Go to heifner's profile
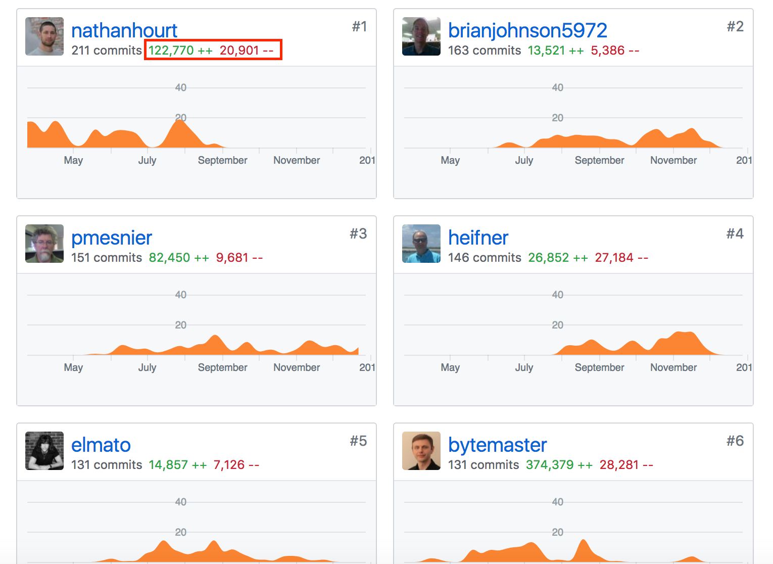Image resolution: width=773 pixels, height=564 pixels. coord(478,238)
